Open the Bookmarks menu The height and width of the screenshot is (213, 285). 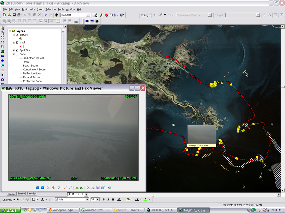click(29, 9)
